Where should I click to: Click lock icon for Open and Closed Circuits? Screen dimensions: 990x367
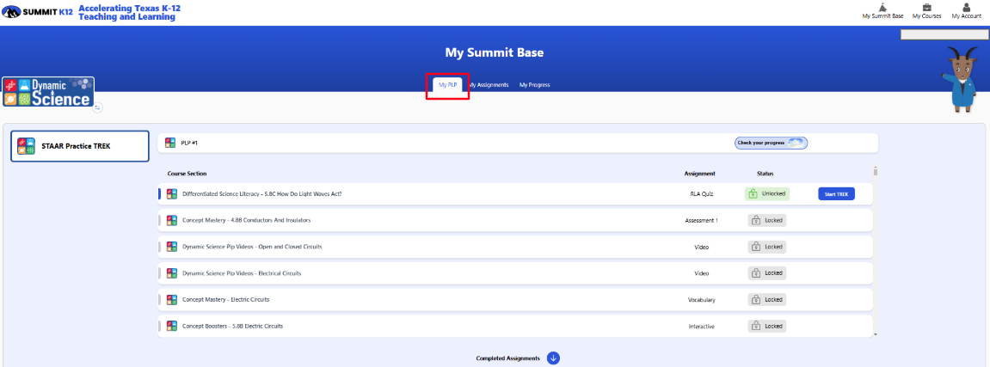click(756, 247)
